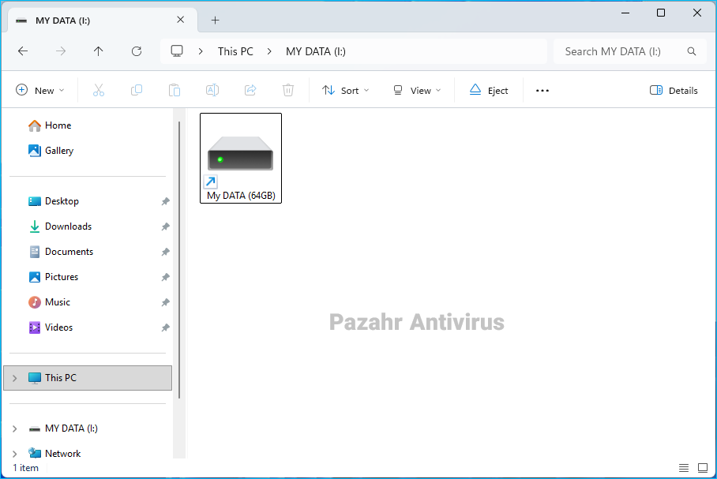Close the MY DATA (I:) tab

[x=181, y=20]
